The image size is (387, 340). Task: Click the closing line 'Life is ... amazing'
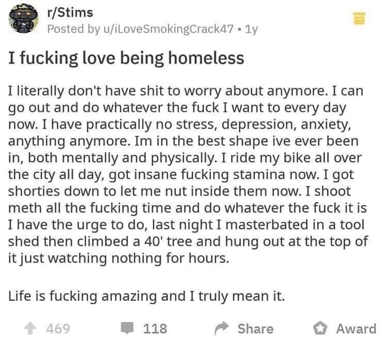coord(147,296)
